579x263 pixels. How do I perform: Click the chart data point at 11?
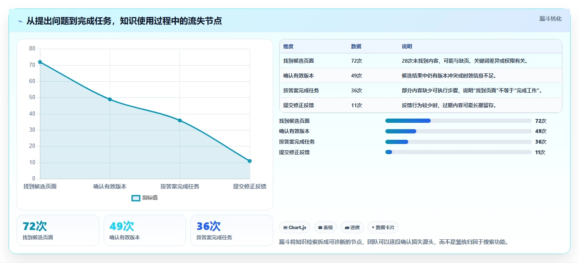[x=250, y=161]
